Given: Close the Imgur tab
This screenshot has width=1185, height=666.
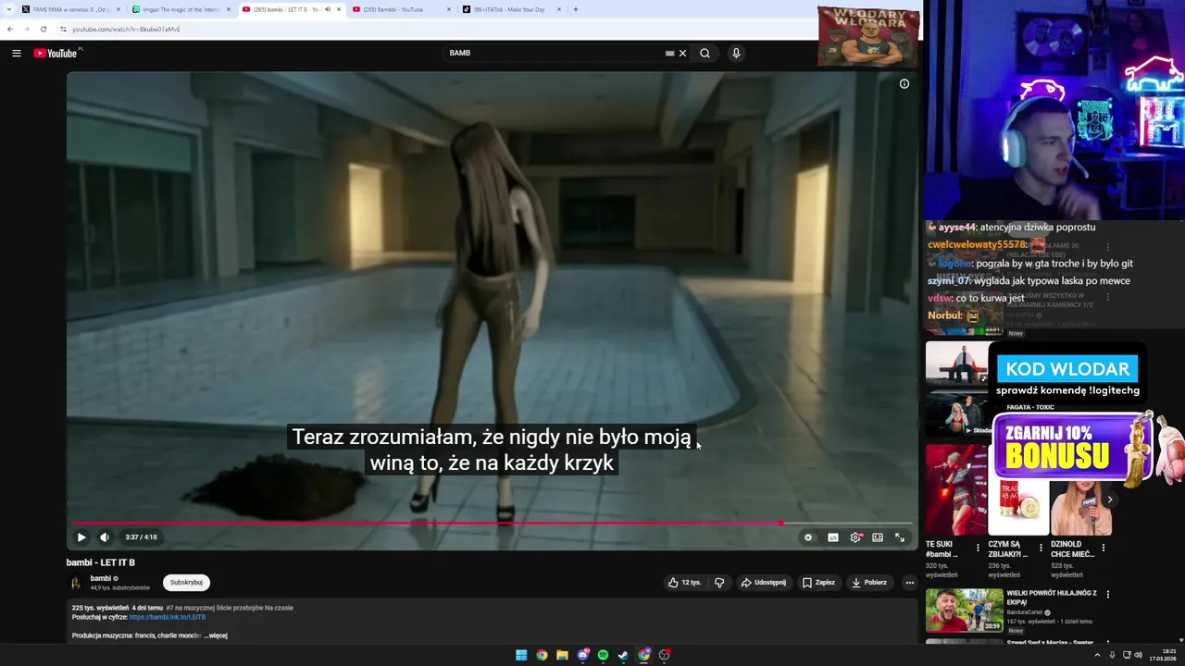Looking at the screenshot, I should coord(229,9).
